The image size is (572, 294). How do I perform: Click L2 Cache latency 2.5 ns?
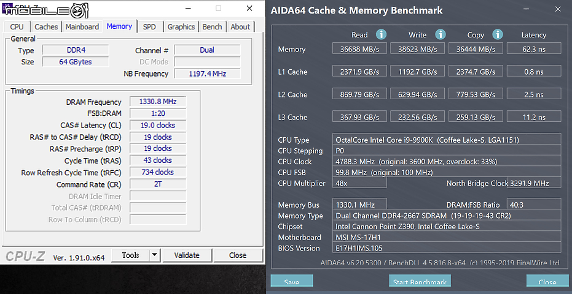(x=534, y=94)
